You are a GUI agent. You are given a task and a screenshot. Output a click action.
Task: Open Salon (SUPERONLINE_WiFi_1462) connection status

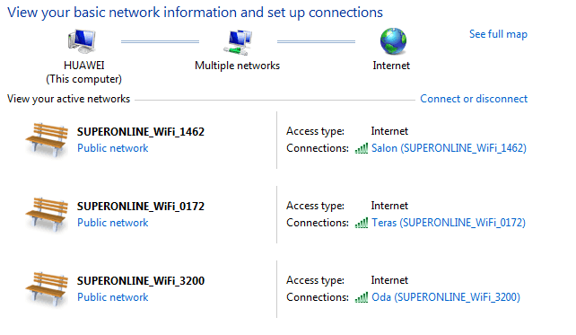click(449, 148)
